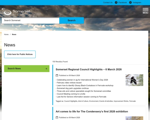Screen dimensions: 150x120
Task: Go to Home in breadcrumb
Action: 6,34
